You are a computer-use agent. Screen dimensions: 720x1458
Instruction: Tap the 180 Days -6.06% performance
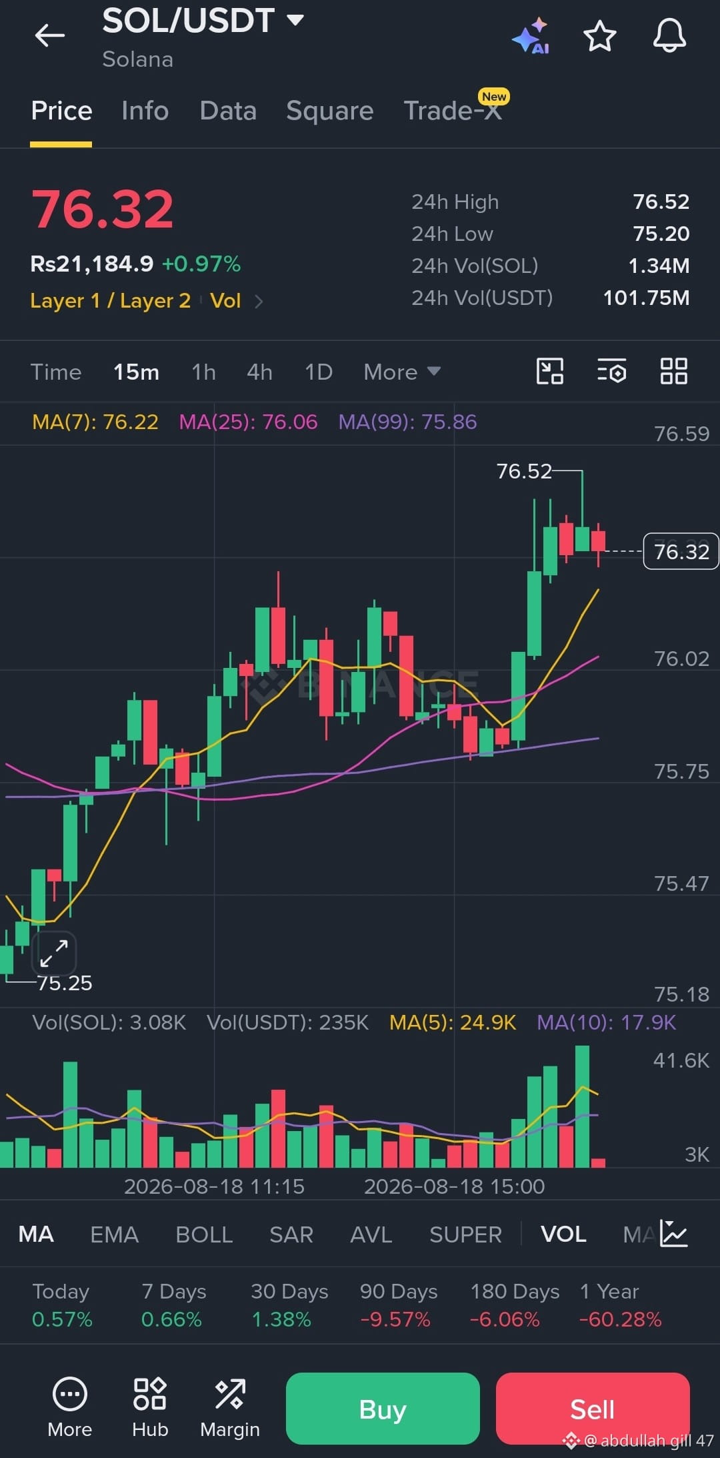click(x=515, y=1305)
